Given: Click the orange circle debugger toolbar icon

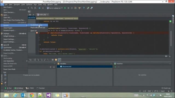Looking at the screenshot, I should click(56, 60).
